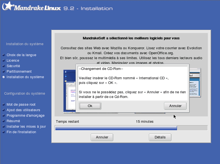Viewport: 220px width, 164px height.
Task: Select the 'Ajout des utilisateurs' step
Action: (x=23, y=110)
